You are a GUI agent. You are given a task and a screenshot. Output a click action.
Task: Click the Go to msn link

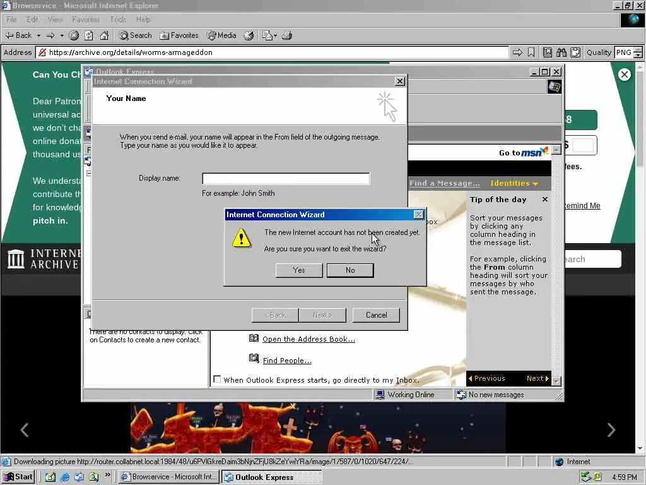click(523, 152)
